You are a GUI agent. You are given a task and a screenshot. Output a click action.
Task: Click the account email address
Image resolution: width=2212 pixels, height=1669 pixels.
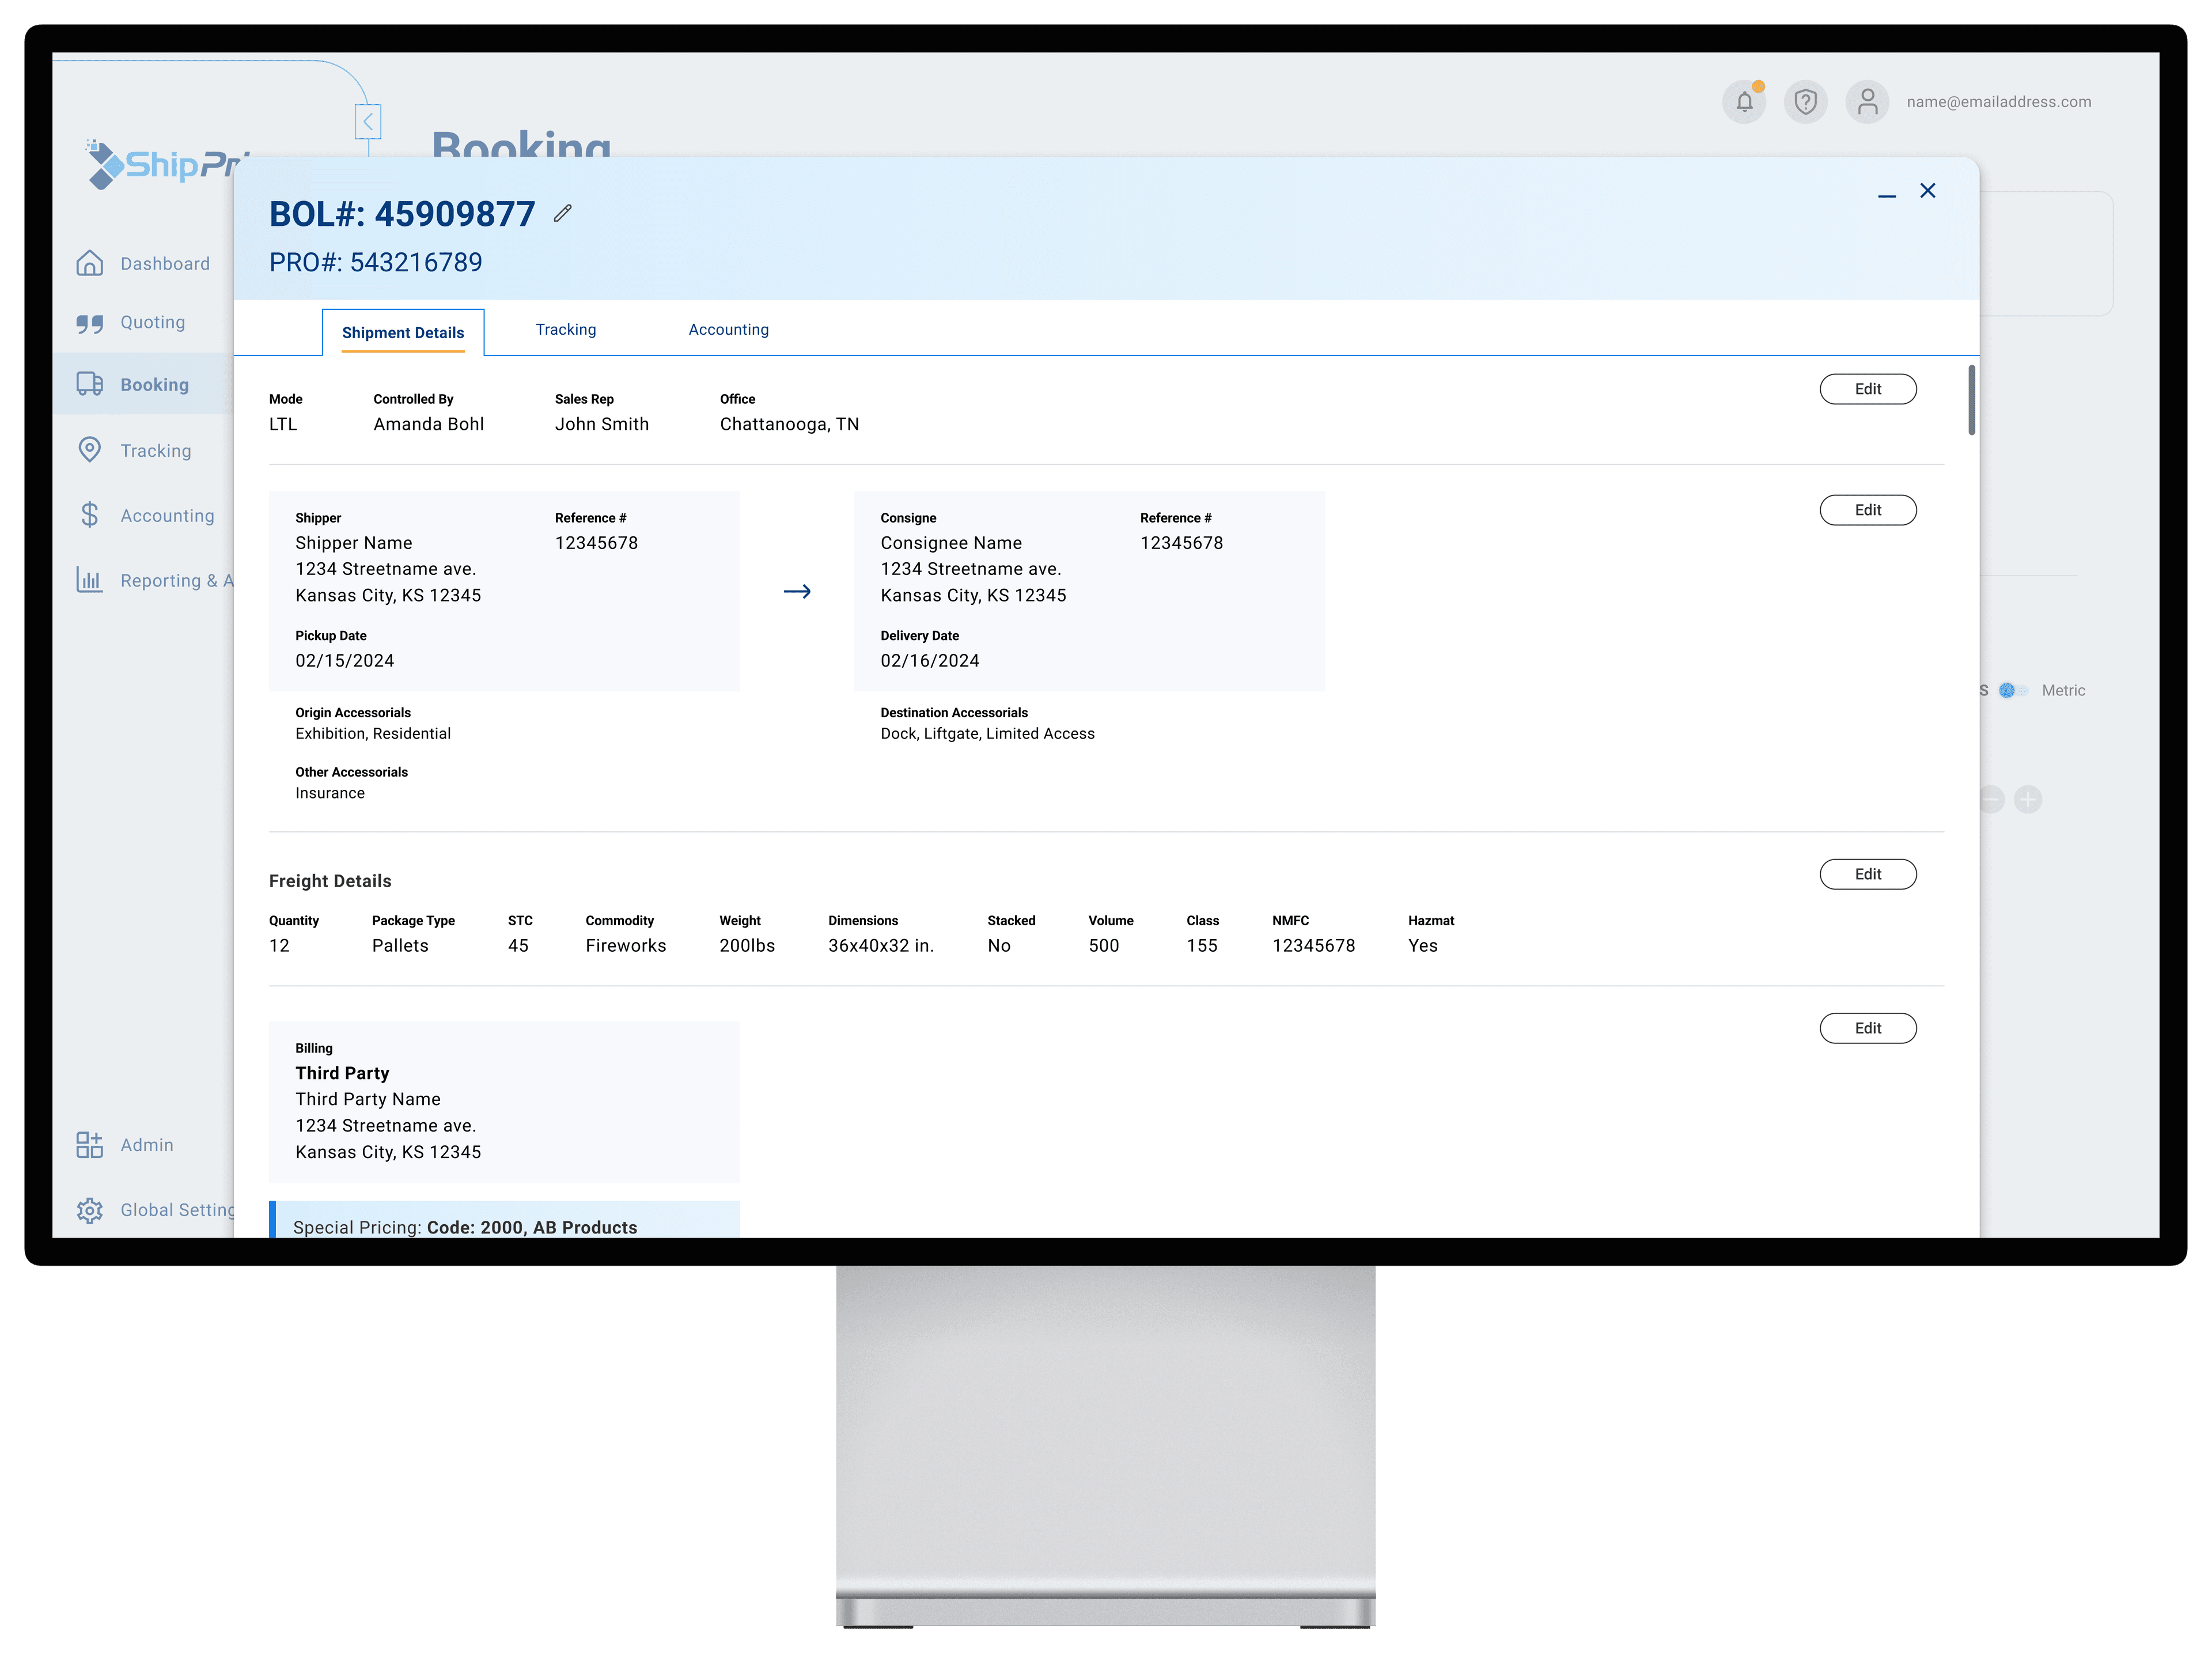pos(1998,102)
